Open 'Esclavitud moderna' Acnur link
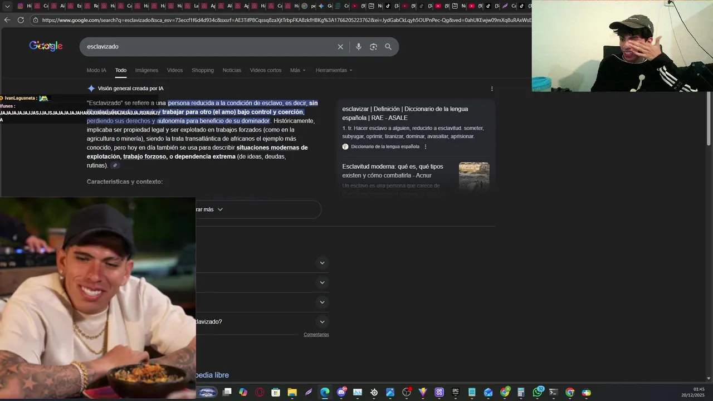713x401 pixels. 393,171
